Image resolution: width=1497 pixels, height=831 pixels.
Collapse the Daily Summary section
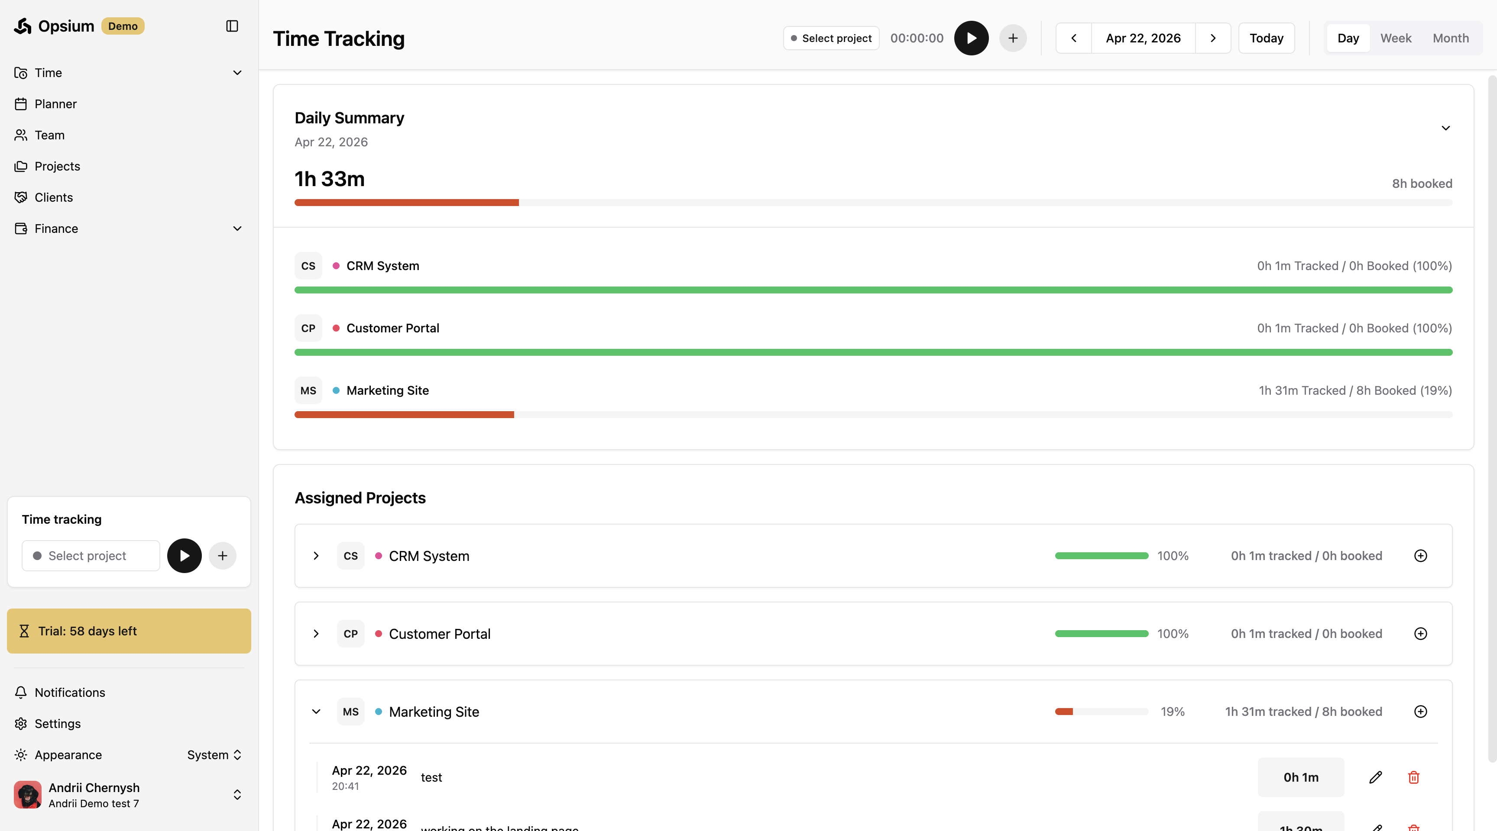coord(1445,129)
